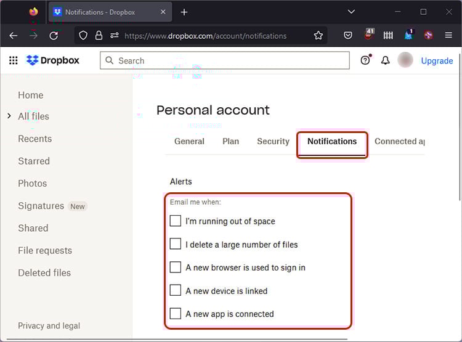Close the Notifications - Dropbox tab
462x342 pixels.
[x=163, y=12]
